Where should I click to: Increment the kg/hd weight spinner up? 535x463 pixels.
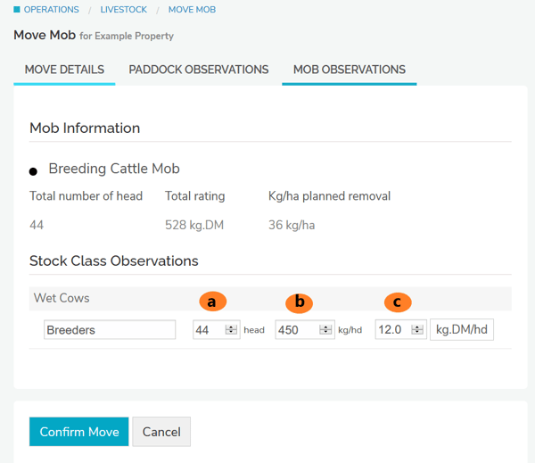326,327
